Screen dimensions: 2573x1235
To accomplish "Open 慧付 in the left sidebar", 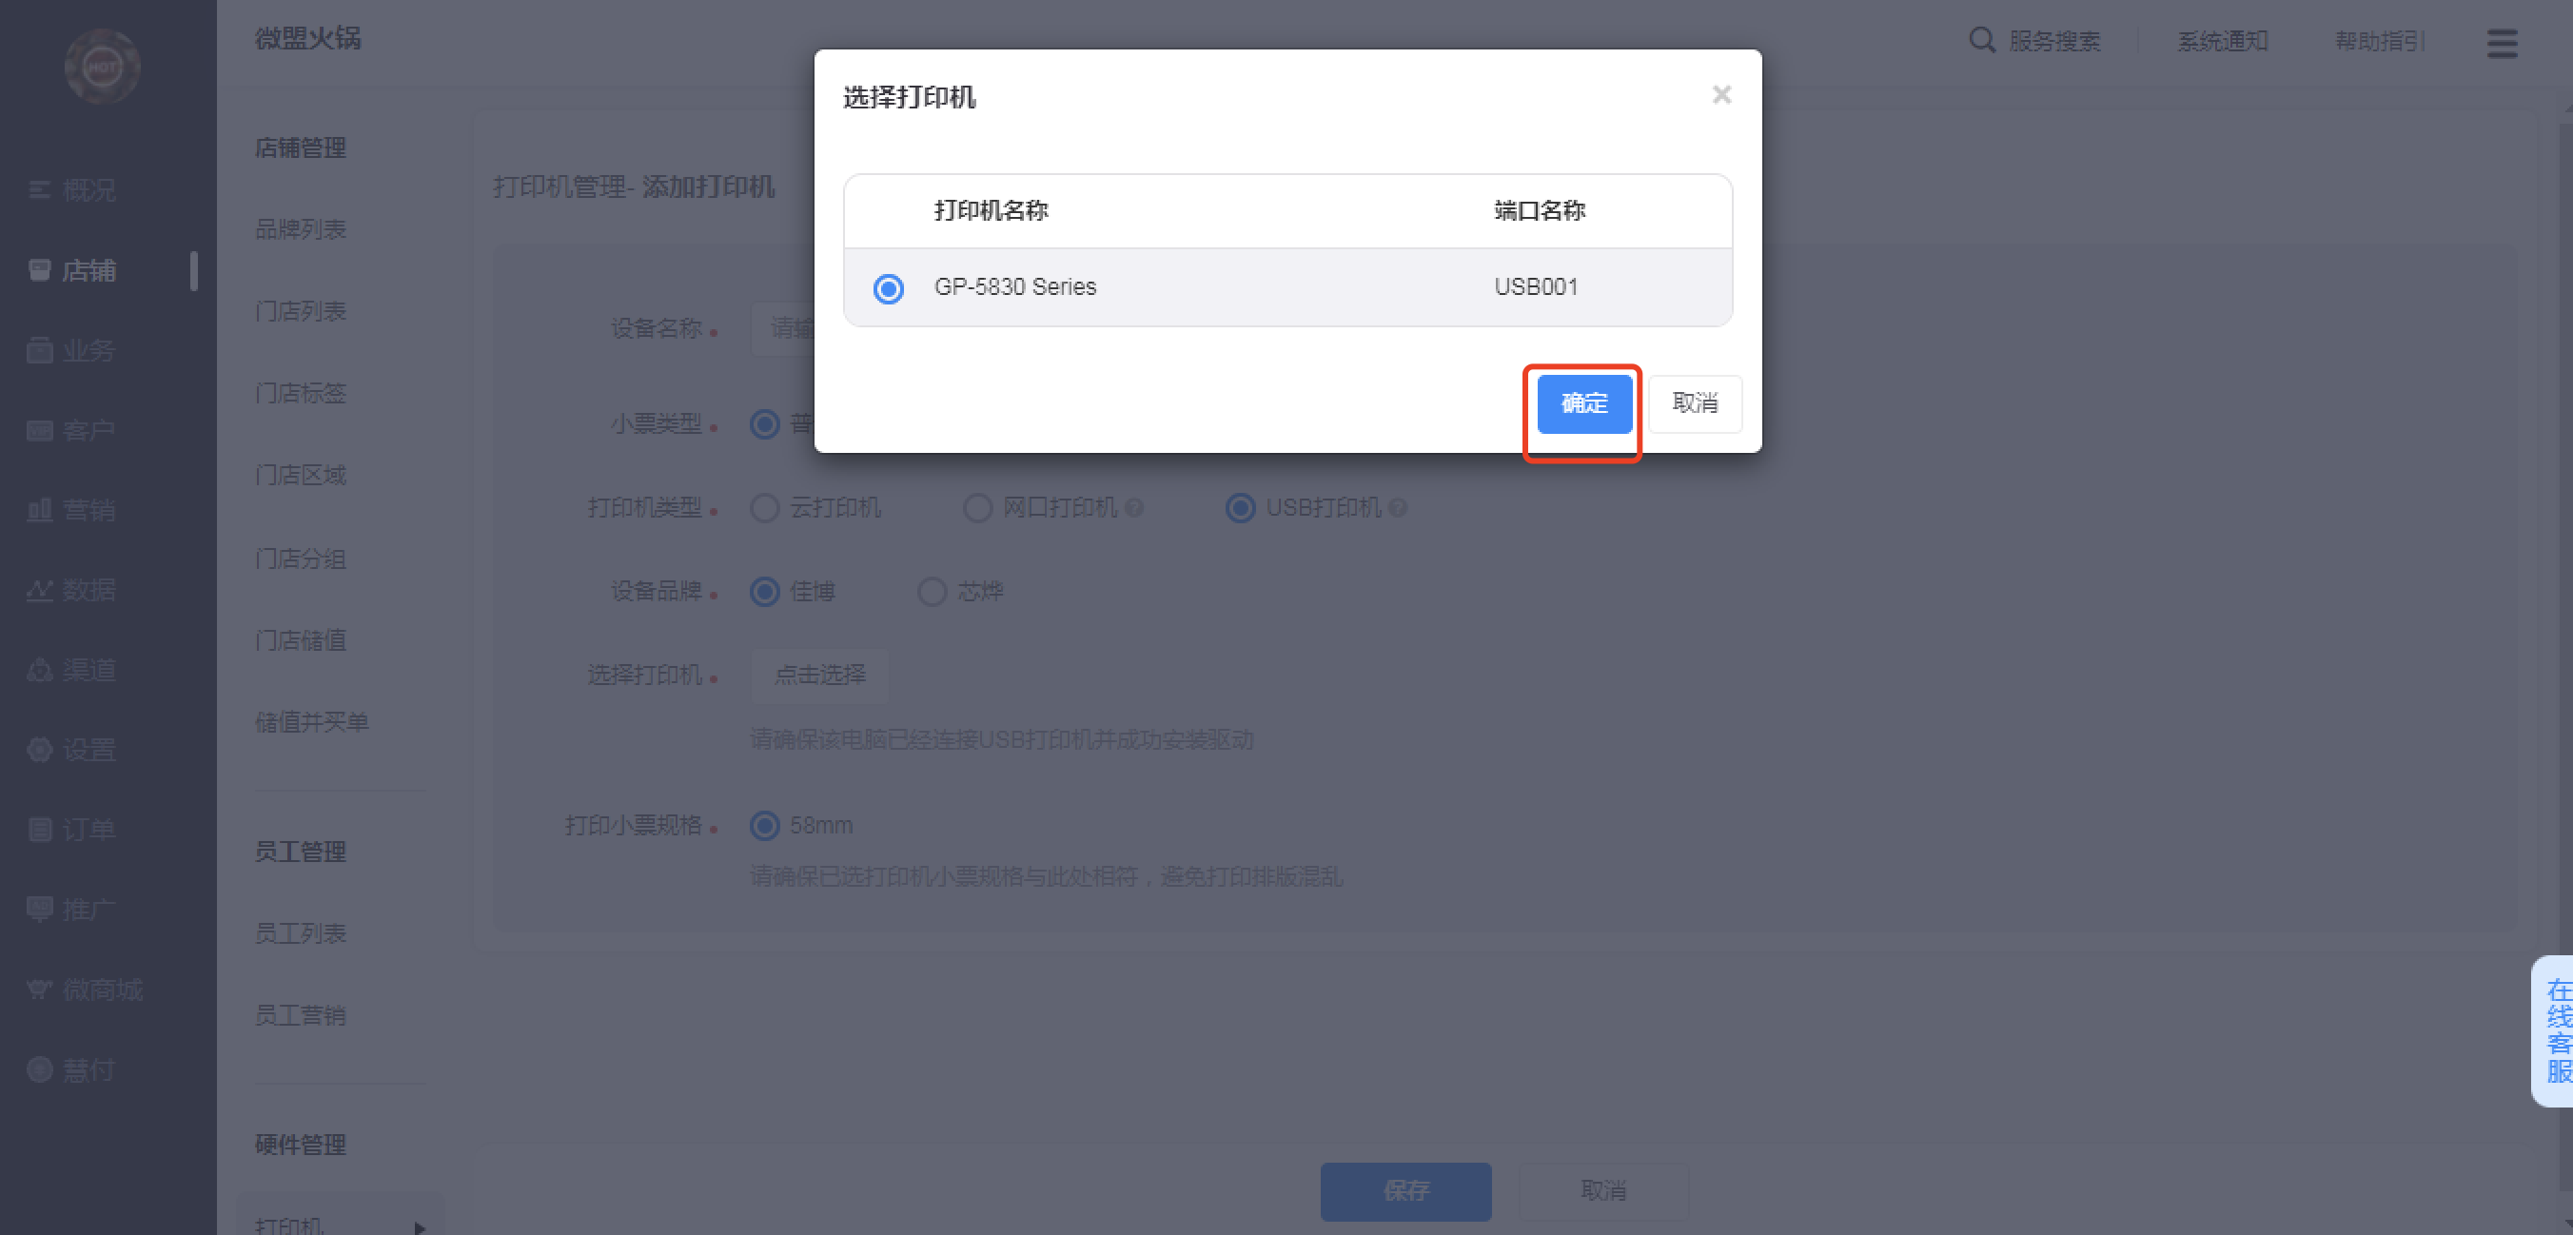I will [72, 1070].
